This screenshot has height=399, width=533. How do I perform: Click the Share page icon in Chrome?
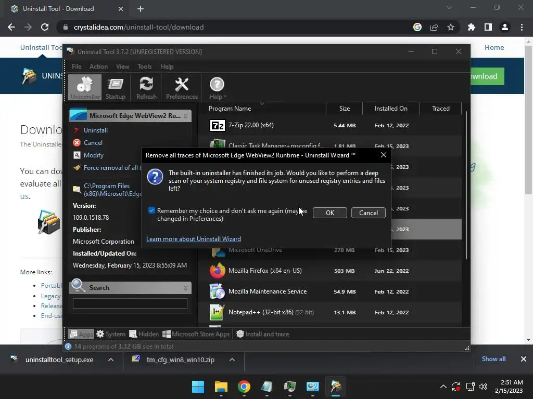tap(434, 27)
